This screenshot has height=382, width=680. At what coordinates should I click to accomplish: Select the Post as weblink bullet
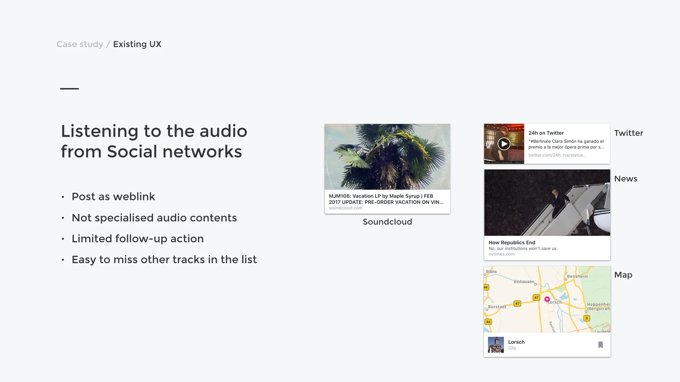point(113,197)
